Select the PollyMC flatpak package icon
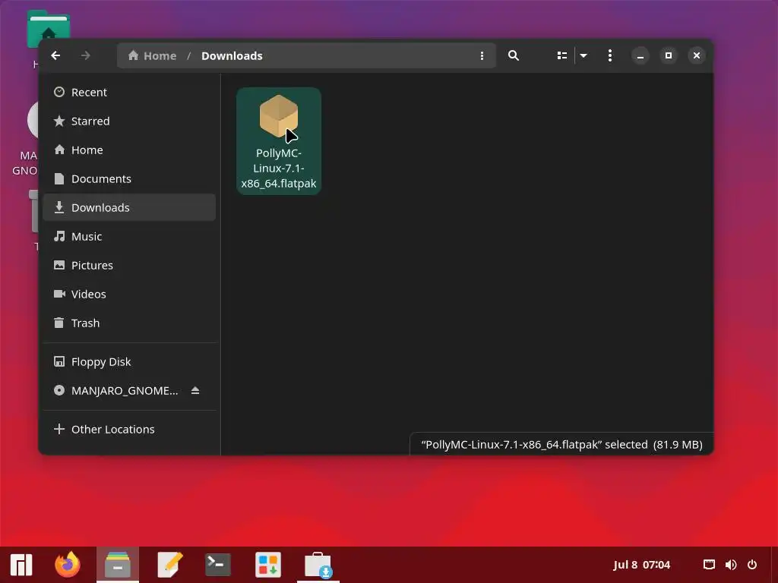 coord(278,116)
